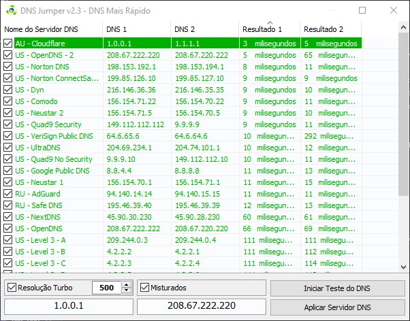Maximize the DNS Jumper window
This screenshot has height=321, width=410.
(x=362, y=10)
